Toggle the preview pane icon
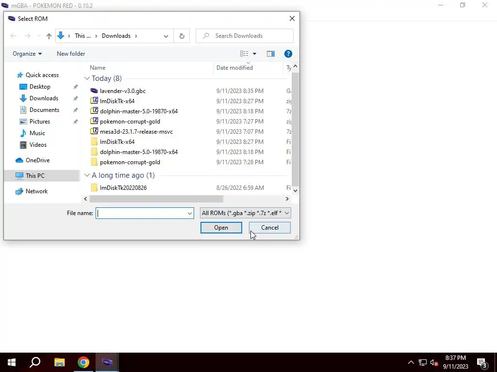The width and height of the screenshot is (497, 372). (x=270, y=54)
